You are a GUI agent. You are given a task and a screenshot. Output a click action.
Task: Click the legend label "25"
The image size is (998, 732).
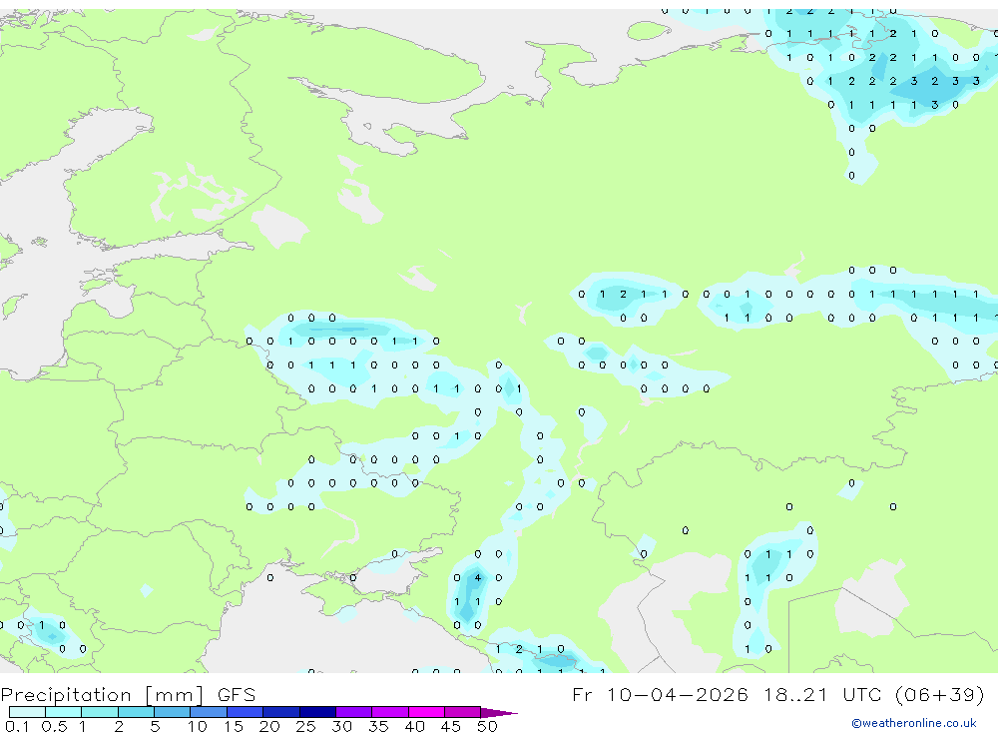[306, 726]
